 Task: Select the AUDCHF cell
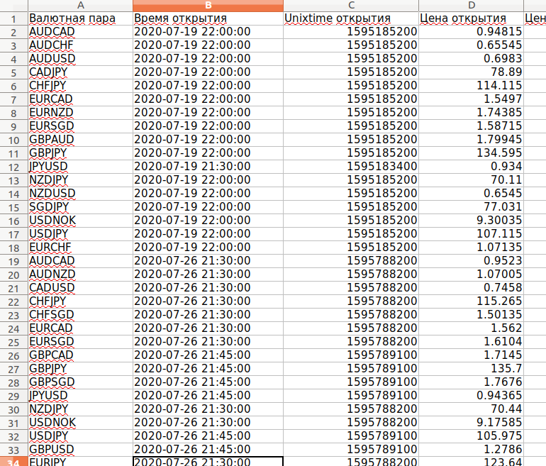coord(80,45)
